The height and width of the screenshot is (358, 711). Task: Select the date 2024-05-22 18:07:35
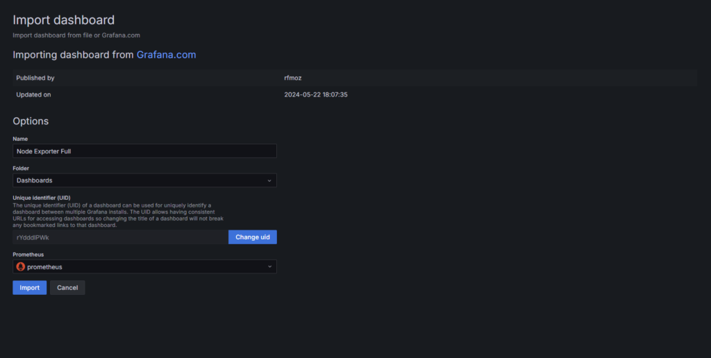[x=316, y=95]
